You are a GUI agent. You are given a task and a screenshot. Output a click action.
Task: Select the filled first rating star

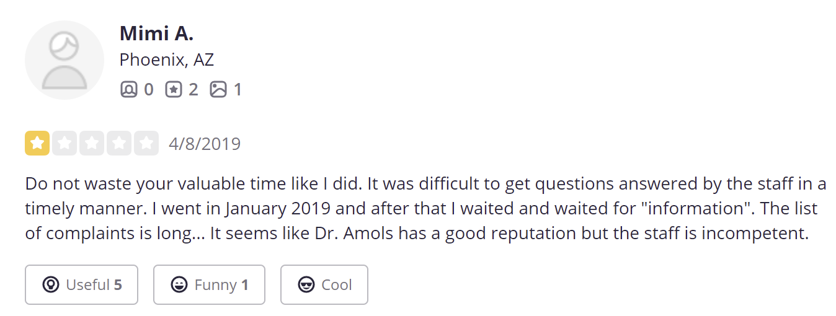tap(37, 144)
